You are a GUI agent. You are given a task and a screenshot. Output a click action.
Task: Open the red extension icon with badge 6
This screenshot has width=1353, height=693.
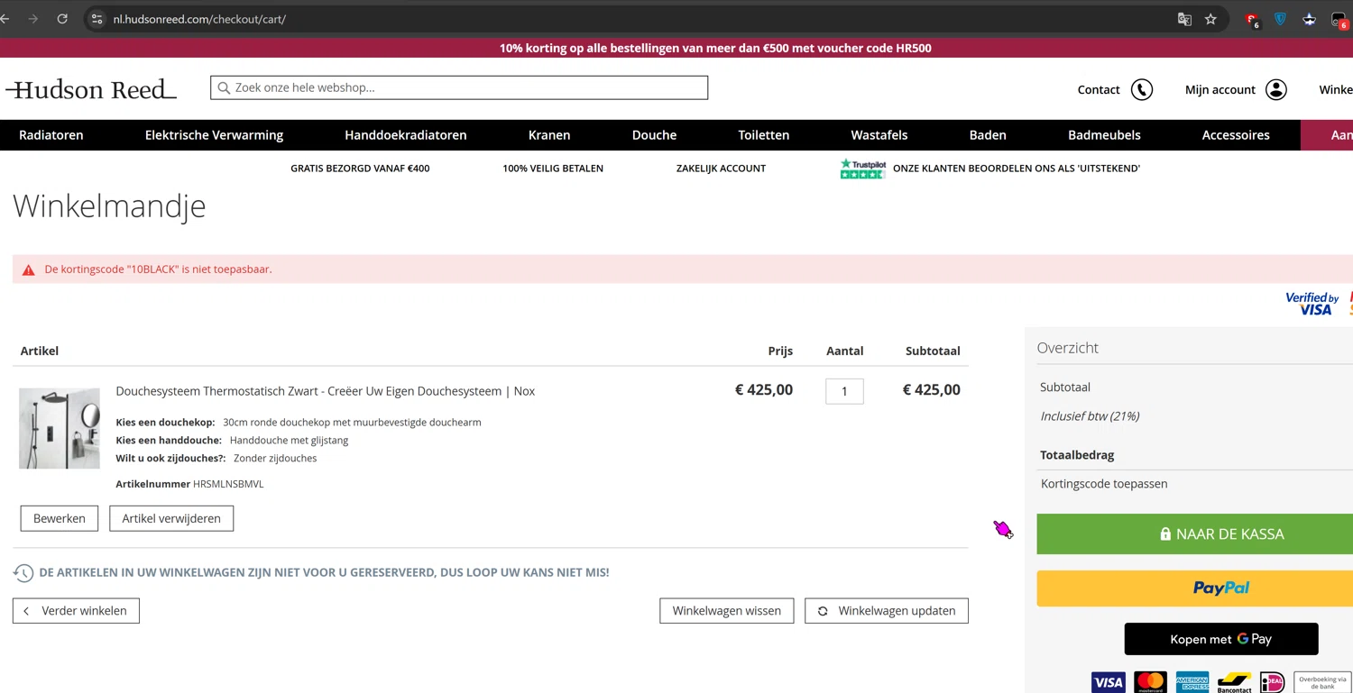tap(1252, 20)
